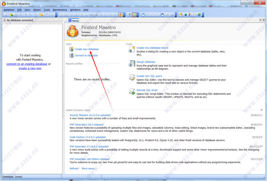Click the Create new SQL query icon
The image size is (267, 181).
pos(131,78)
